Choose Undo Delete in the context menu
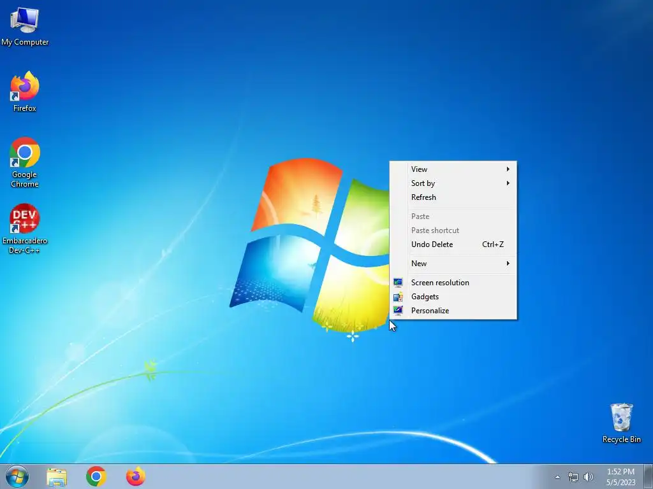 pyautogui.click(x=453, y=244)
